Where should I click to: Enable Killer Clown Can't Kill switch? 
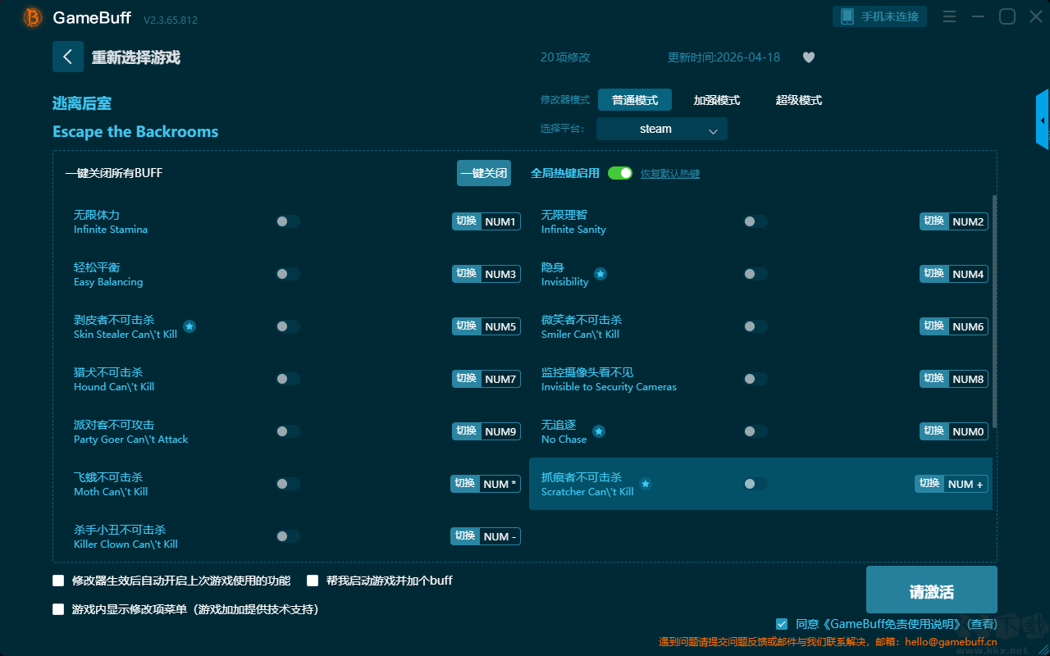(x=288, y=536)
